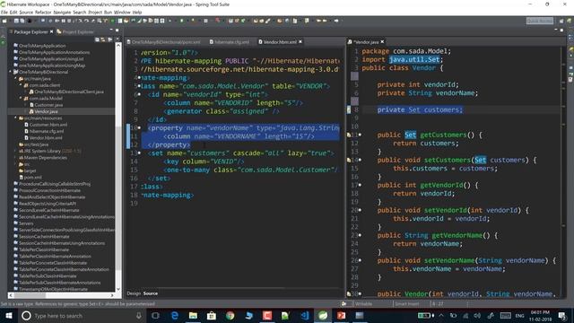
Task: Maximize the Package Explorer view
Action: (117, 31)
